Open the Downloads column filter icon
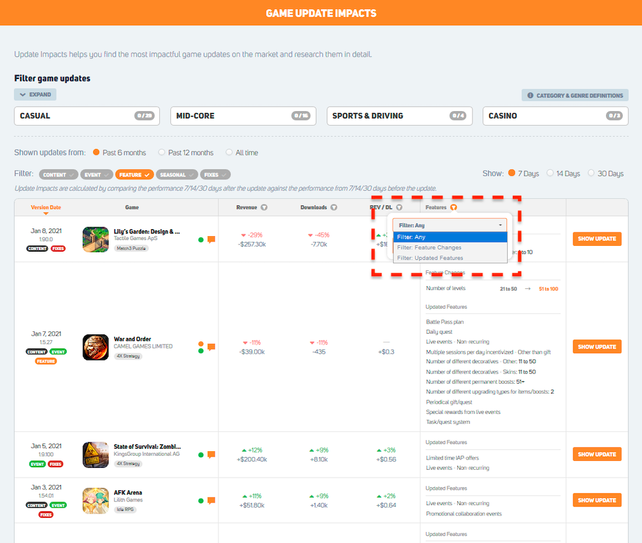642x543 pixels. pyautogui.click(x=334, y=207)
